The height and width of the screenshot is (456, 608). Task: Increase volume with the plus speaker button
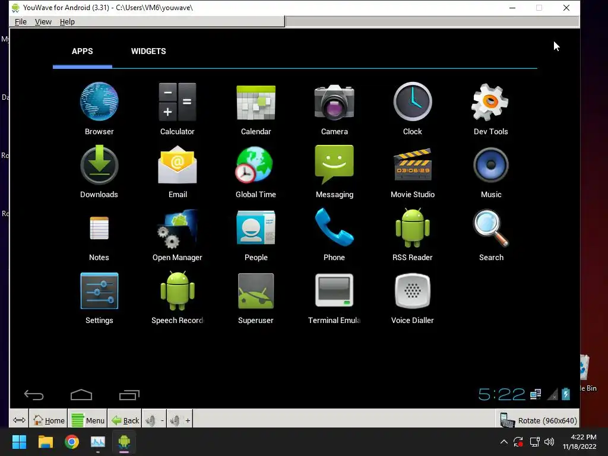180,420
